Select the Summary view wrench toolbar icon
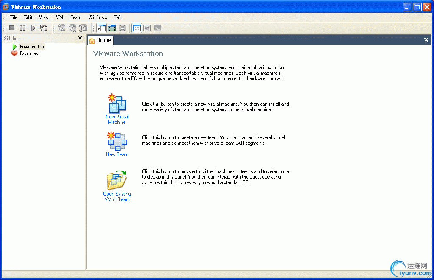434x280 pixels. [137, 28]
